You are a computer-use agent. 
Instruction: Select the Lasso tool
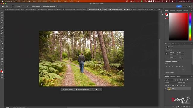pos(2,17)
